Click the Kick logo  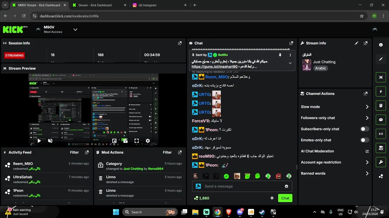(x=15, y=29)
